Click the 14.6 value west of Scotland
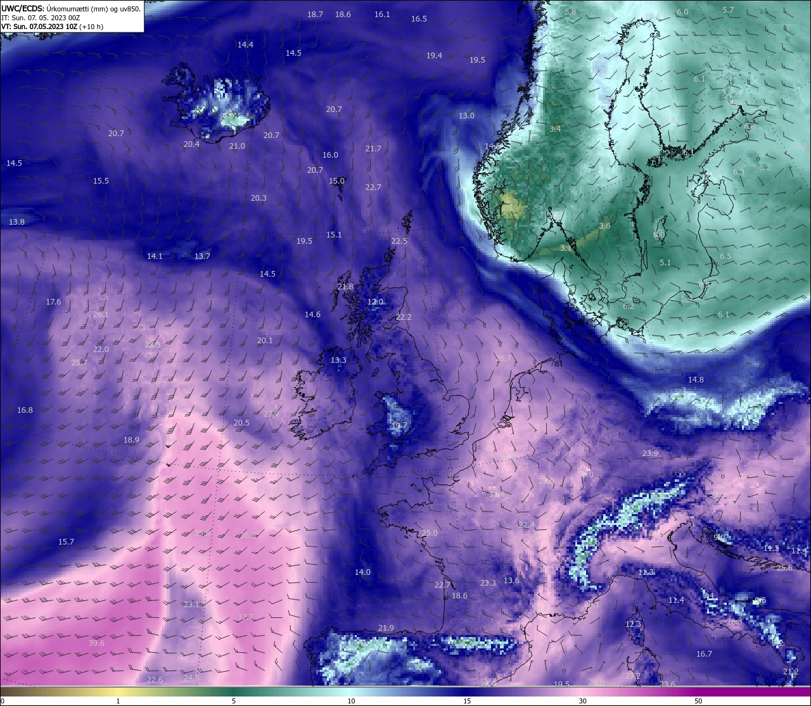The height and width of the screenshot is (706, 811). click(312, 315)
